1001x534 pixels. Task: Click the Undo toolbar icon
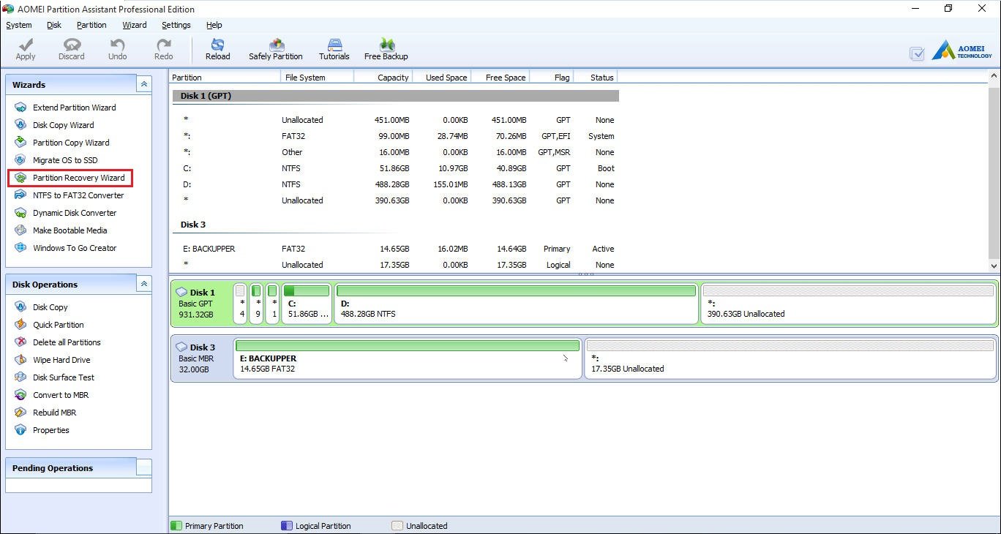[x=117, y=49]
